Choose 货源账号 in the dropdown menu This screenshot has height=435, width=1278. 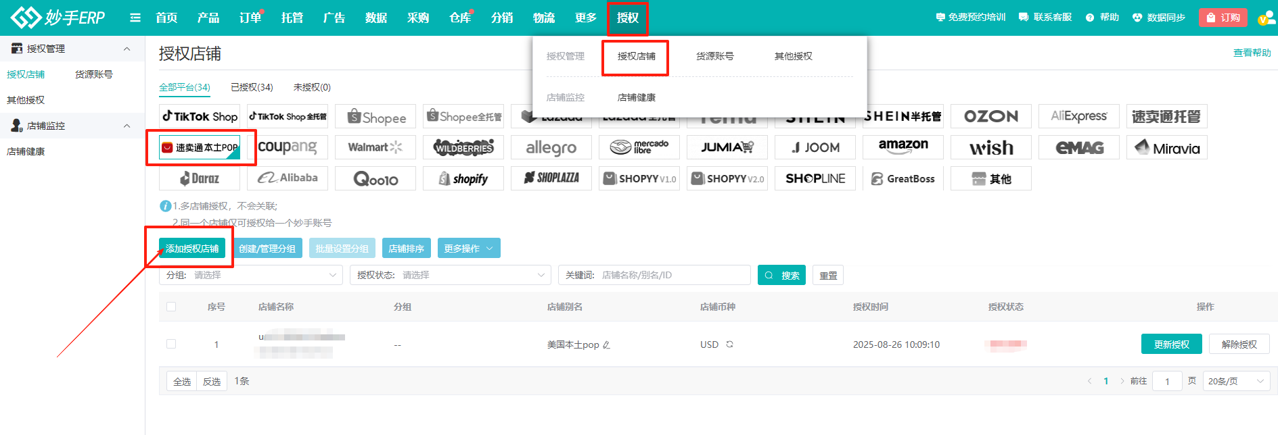coord(714,56)
